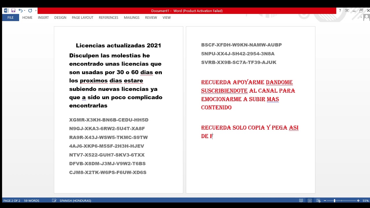Viewport: 370px width, 208px height.
Task: Restore down the Word window
Action: (x=361, y=11)
